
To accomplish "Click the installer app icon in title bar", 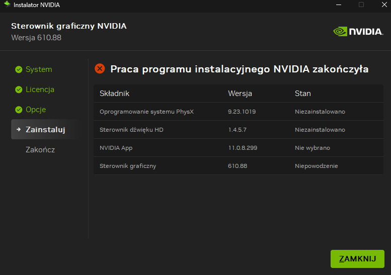I will 7,4.
